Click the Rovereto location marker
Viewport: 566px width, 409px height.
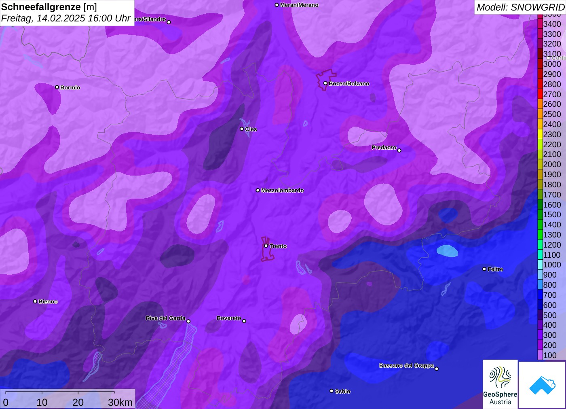click(244, 321)
